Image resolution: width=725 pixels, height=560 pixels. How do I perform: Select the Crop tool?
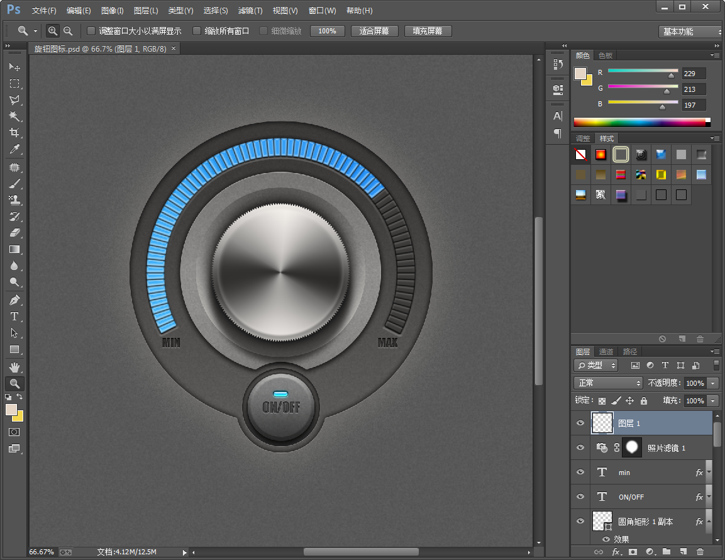14,133
